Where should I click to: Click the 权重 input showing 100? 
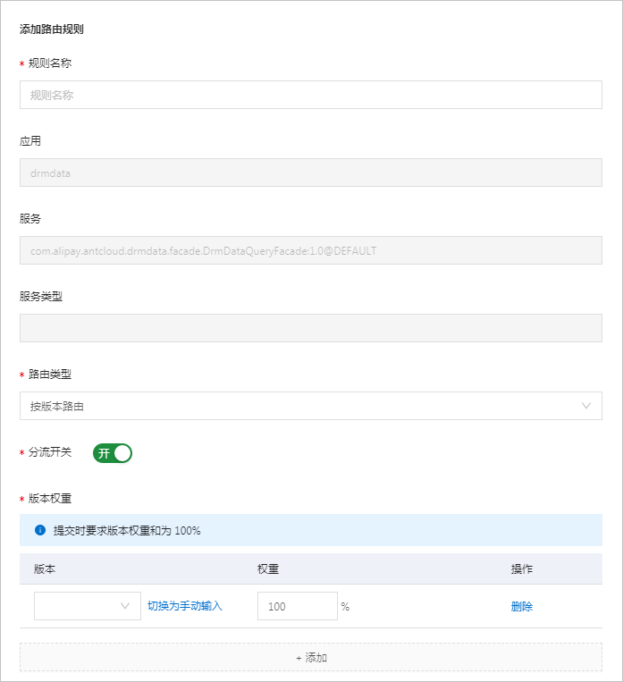(298, 606)
